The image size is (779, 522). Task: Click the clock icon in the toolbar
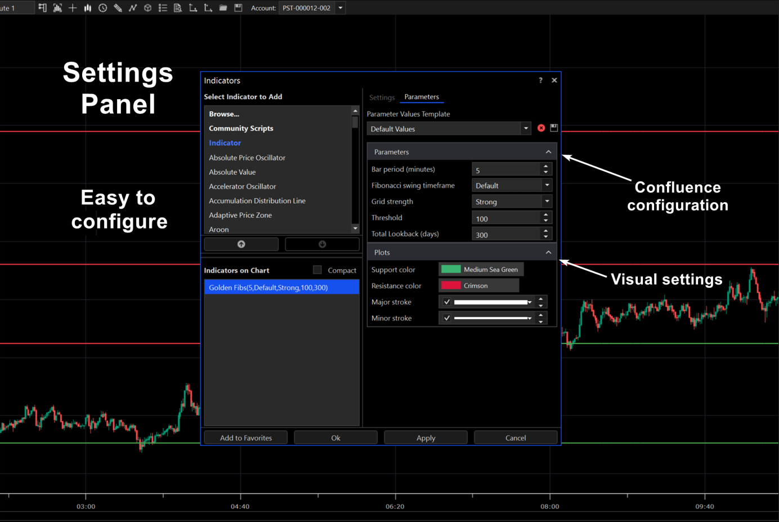pos(102,8)
